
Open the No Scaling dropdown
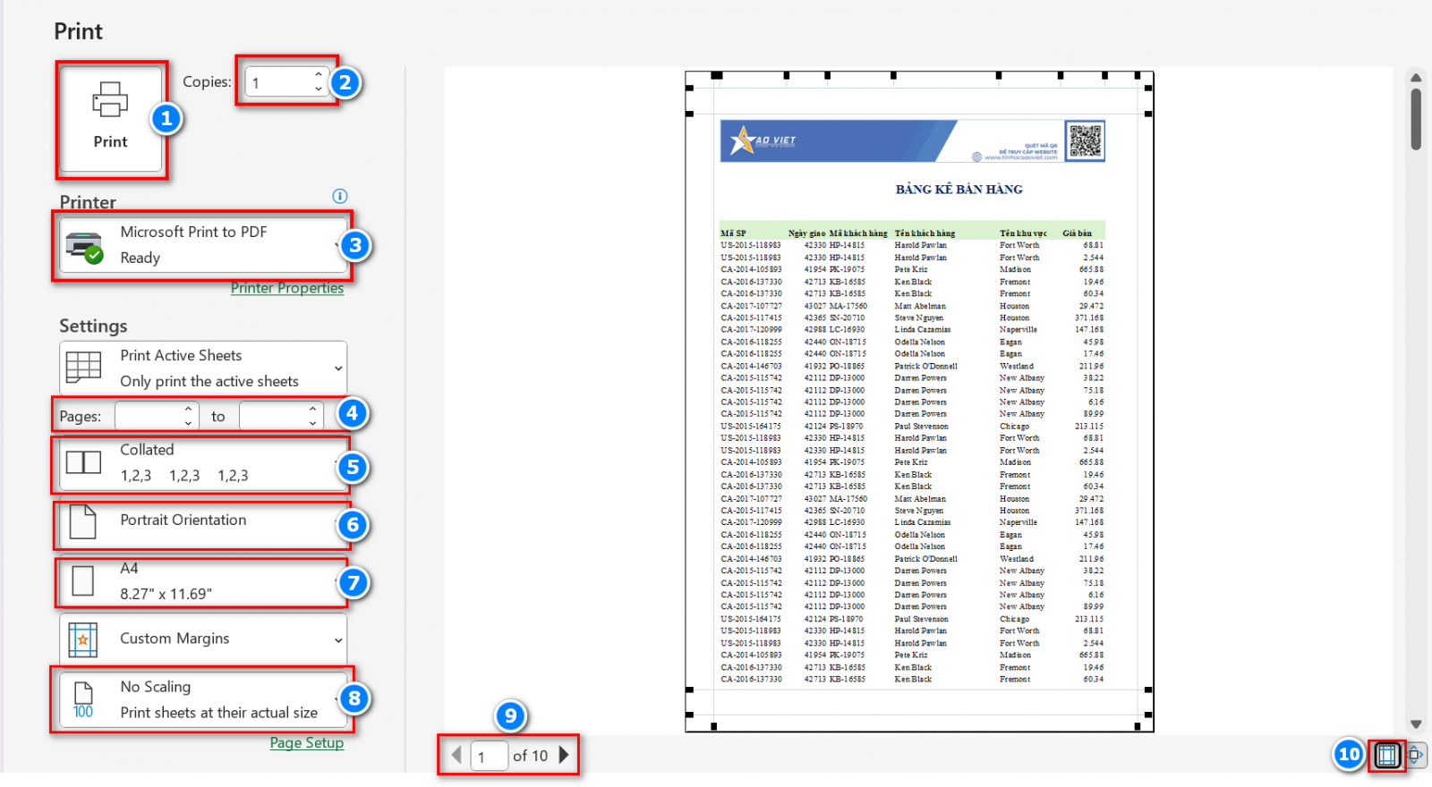click(x=202, y=699)
